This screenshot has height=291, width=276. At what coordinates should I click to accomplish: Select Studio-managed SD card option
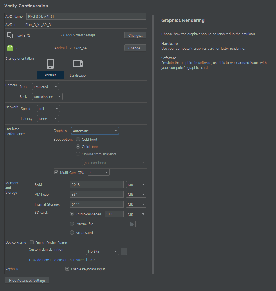pos(72,214)
